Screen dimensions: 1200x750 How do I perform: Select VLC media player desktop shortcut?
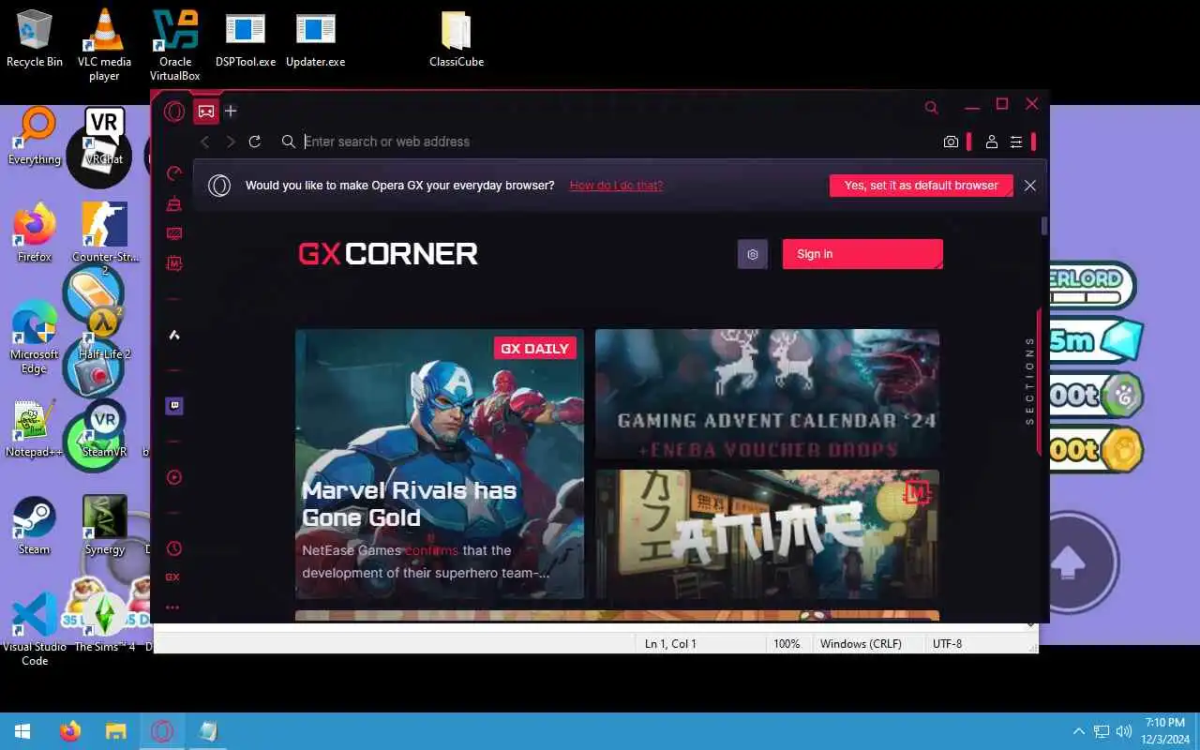point(104,44)
